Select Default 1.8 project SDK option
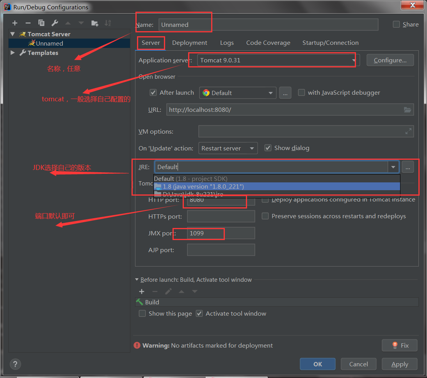Viewport: 427px width, 378px height. (x=277, y=178)
